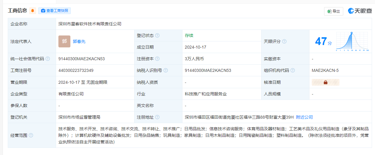Click taxpayer ID number value
This screenshot has width=375, height=155.
pyautogui.click(x=208, y=70)
